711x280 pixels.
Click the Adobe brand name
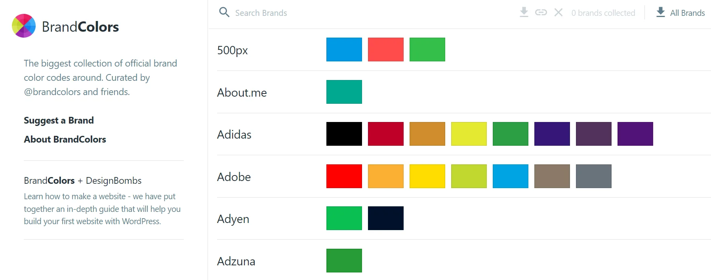234,177
